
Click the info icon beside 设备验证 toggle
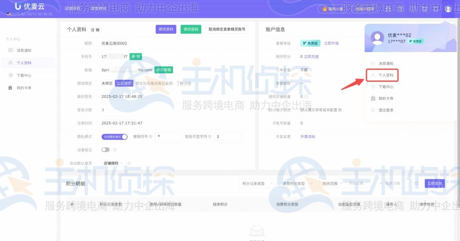[x=115, y=150]
